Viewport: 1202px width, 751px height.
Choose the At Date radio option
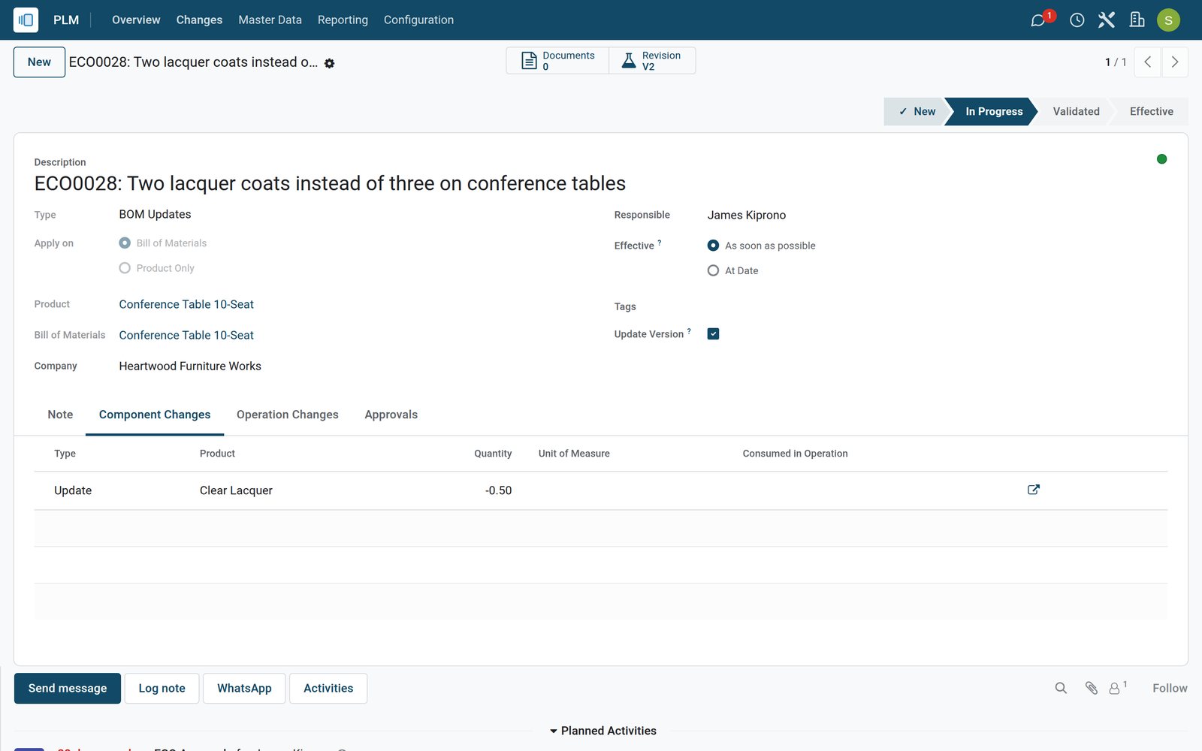713,270
